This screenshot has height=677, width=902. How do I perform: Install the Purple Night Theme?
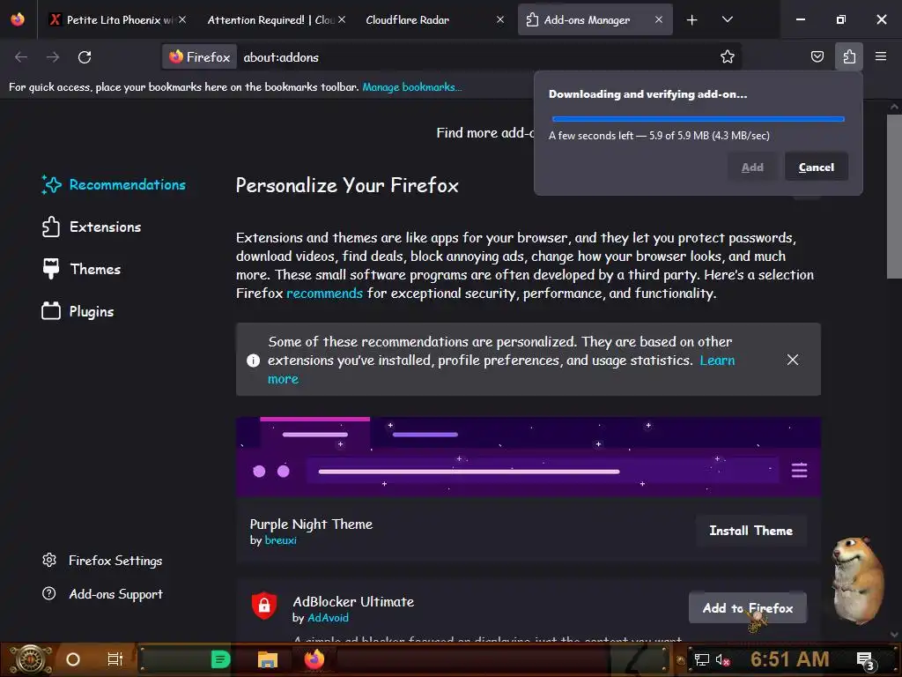pyautogui.click(x=750, y=531)
